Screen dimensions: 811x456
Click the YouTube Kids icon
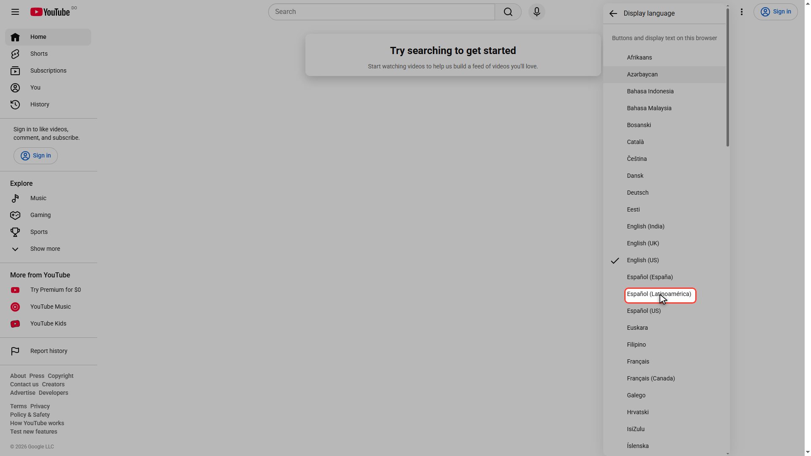pos(15,324)
